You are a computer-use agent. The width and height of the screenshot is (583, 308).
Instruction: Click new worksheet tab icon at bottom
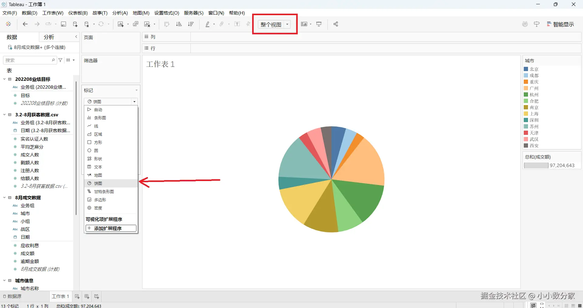click(x=77, y=296)
